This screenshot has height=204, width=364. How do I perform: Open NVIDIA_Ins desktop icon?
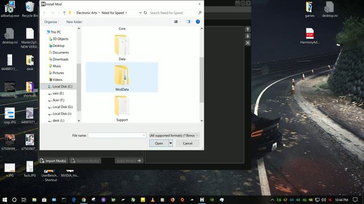pos(69,173)
